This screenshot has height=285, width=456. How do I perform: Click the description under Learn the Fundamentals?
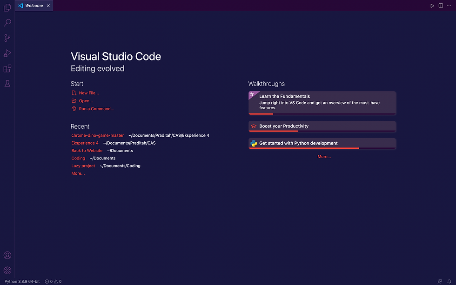(x=319, y=105)
